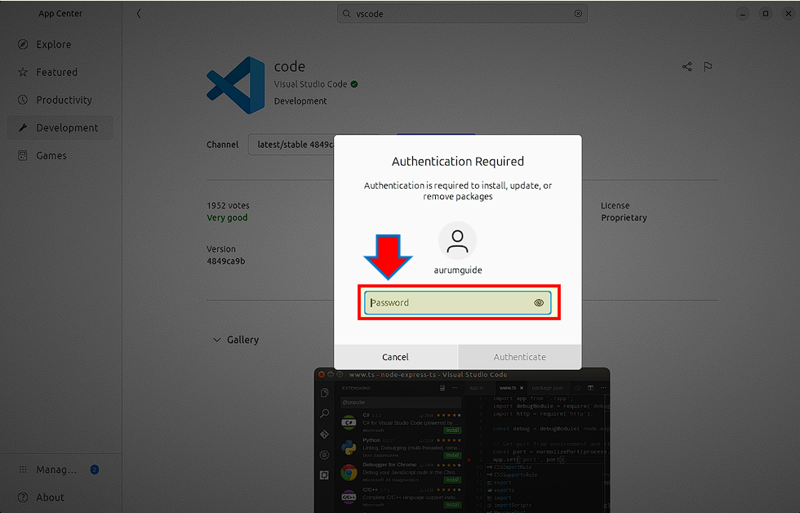Click the Visual Studio Code logo
The width and height of the screenshot is (800, 513).
pyautogui.click(x=236, y=85)
